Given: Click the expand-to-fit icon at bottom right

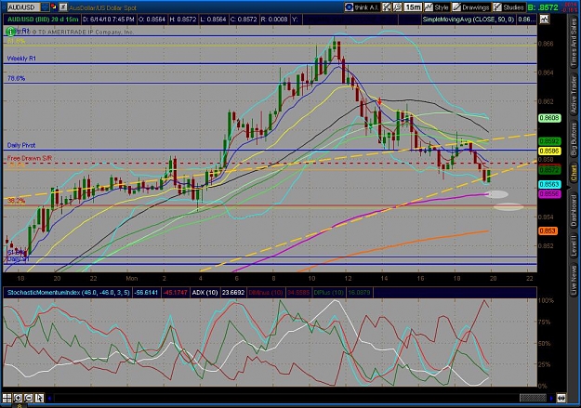Looking at the screenshot, I should (x=561, y=399).
